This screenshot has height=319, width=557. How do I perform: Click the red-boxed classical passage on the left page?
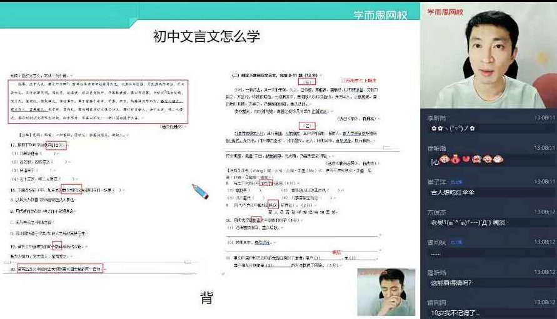[x=98, y=102]
